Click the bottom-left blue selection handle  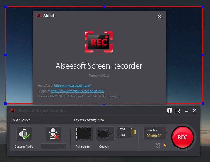tap(6, 103)
